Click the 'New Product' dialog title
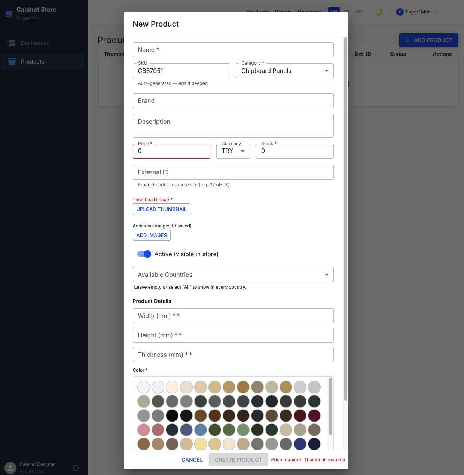 point(156,24)
